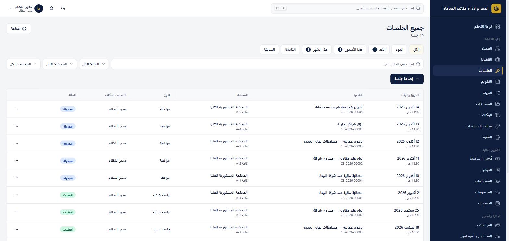Select the هذا الشهر filter tab
This screenshot has width=509, height=241.
pos(317,50)
